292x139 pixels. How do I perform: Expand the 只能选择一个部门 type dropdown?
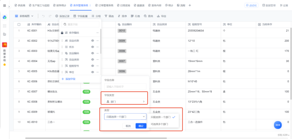[x=125, y=117]
